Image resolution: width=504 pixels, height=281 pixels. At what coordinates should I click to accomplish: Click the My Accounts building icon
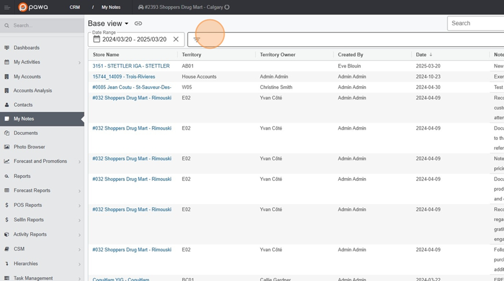click(x=7, y=77)
